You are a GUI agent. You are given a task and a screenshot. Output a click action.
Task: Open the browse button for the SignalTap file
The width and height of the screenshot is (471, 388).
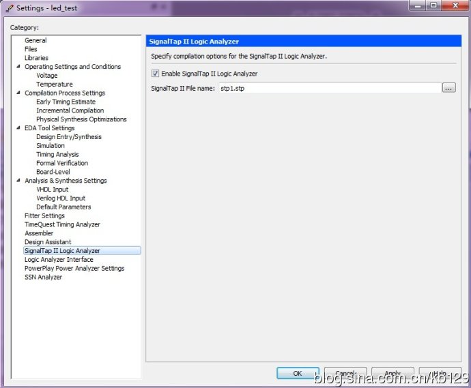click(x=448, y=88)
